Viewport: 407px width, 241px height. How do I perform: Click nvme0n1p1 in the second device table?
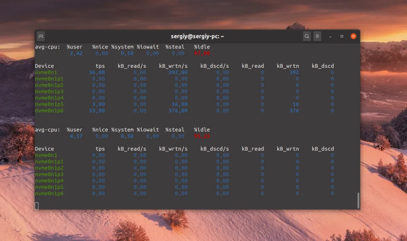tap(49, 162)
